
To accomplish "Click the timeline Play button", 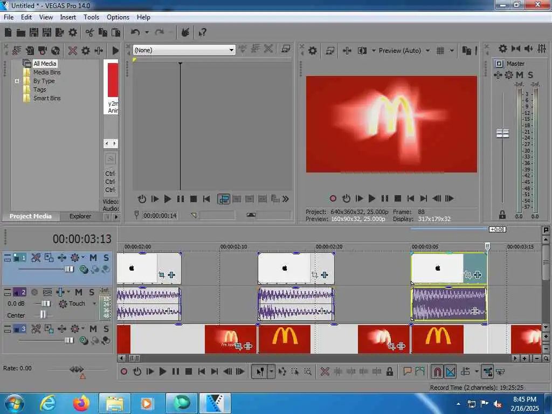I will click(x=163, y=371).
